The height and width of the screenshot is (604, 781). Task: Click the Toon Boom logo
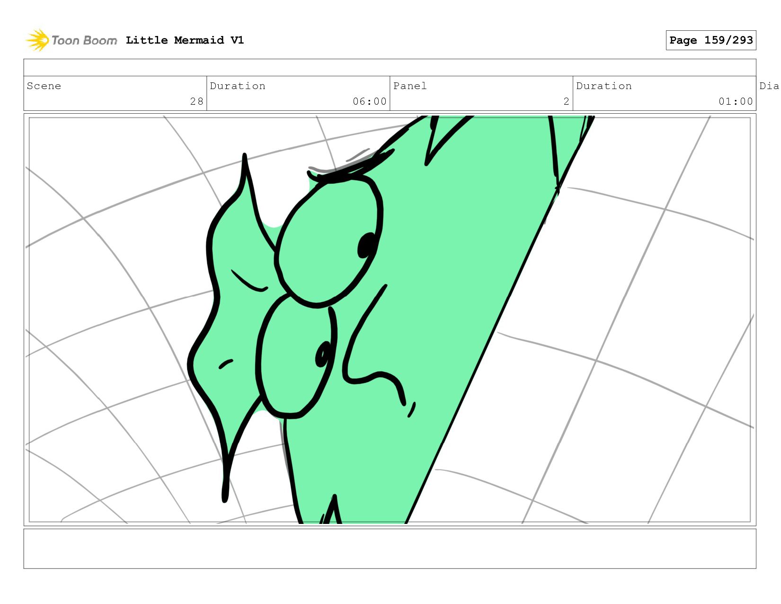[71, 40]
